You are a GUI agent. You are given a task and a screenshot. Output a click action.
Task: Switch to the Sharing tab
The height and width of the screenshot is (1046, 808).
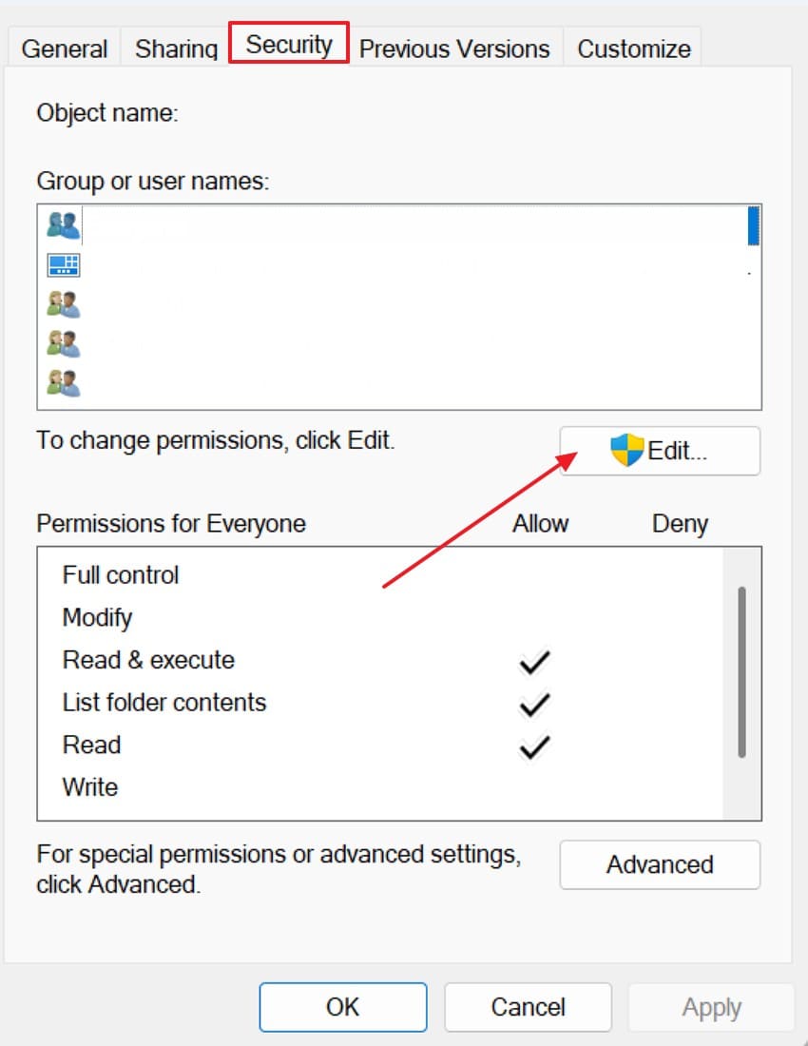176,48
